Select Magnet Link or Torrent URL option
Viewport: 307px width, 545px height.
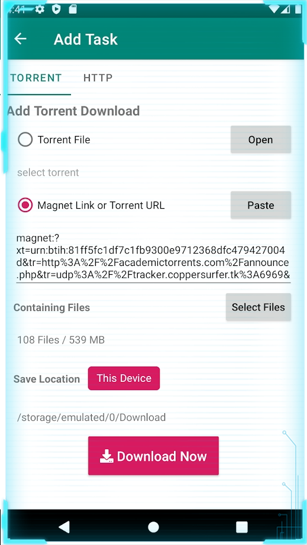[25, 206]
